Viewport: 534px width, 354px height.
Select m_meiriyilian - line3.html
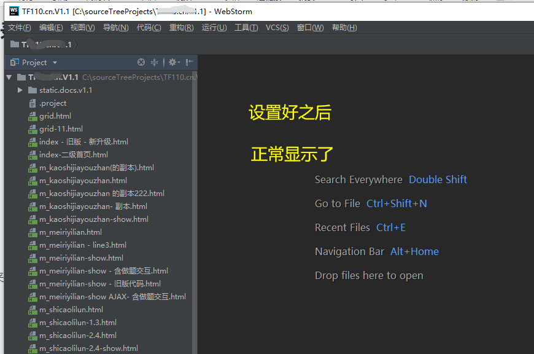click(x=83, y=245)
